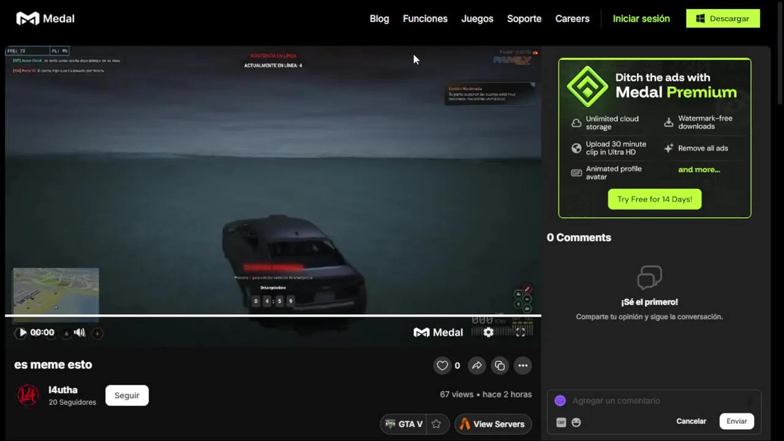This screenshot has width=784, height=441.
Task: Like the clip with heart icon
Action: click(442, 366)
